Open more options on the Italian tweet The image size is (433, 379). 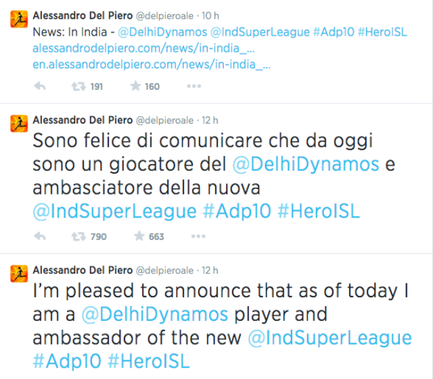coord(198,236)
